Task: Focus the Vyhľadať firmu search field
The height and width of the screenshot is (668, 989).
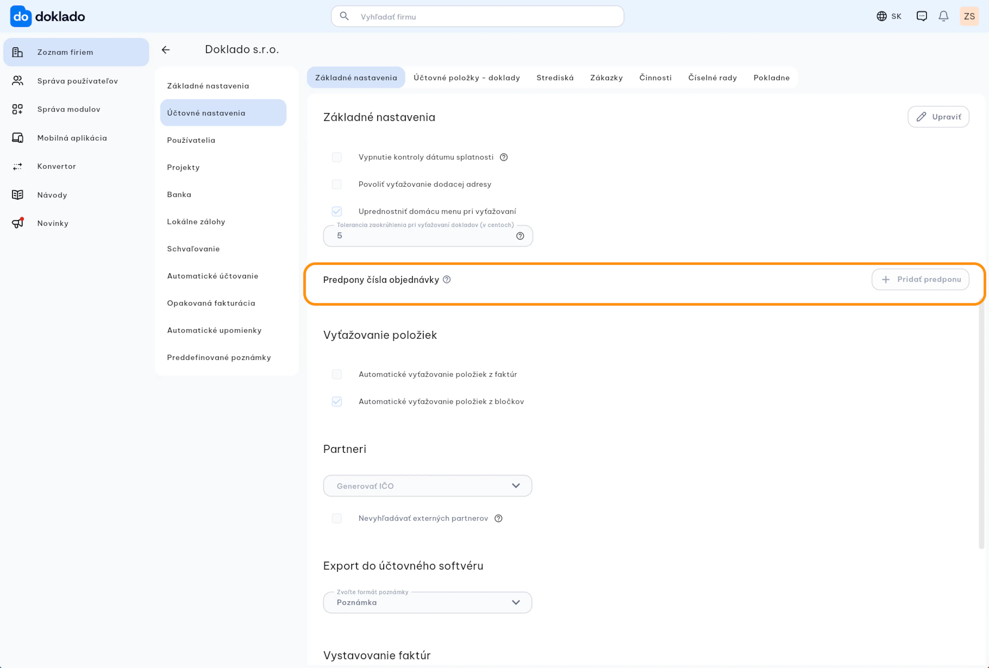Action: [478, 16]
